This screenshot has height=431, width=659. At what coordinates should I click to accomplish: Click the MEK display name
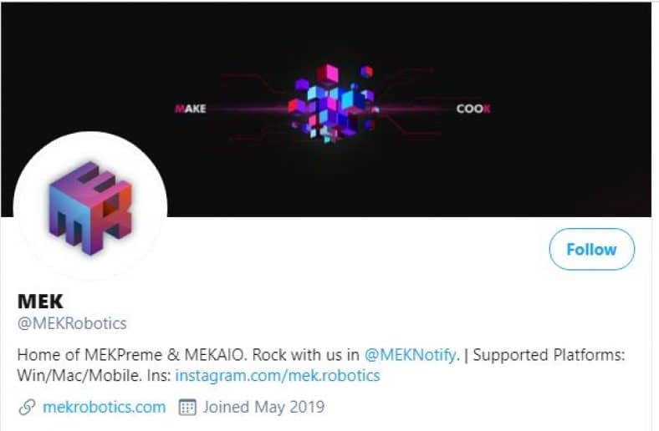click(x=40, y=302)
